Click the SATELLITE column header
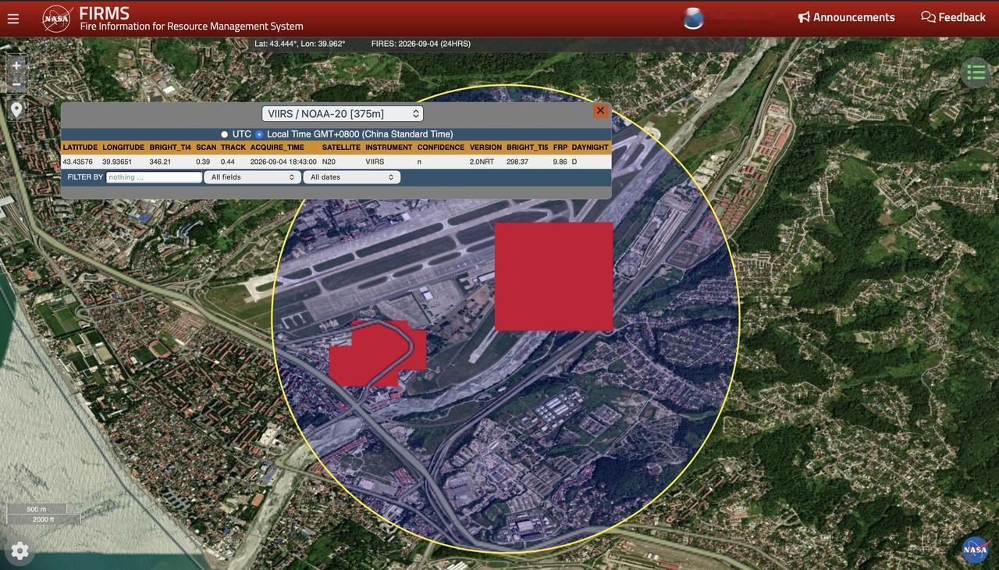This screenshot has width=999, height=570. click(x=341, y=148)
